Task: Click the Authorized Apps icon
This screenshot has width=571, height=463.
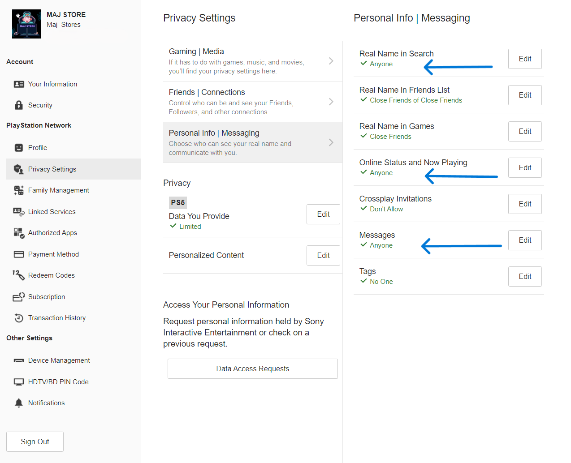Action: [19, 233]
